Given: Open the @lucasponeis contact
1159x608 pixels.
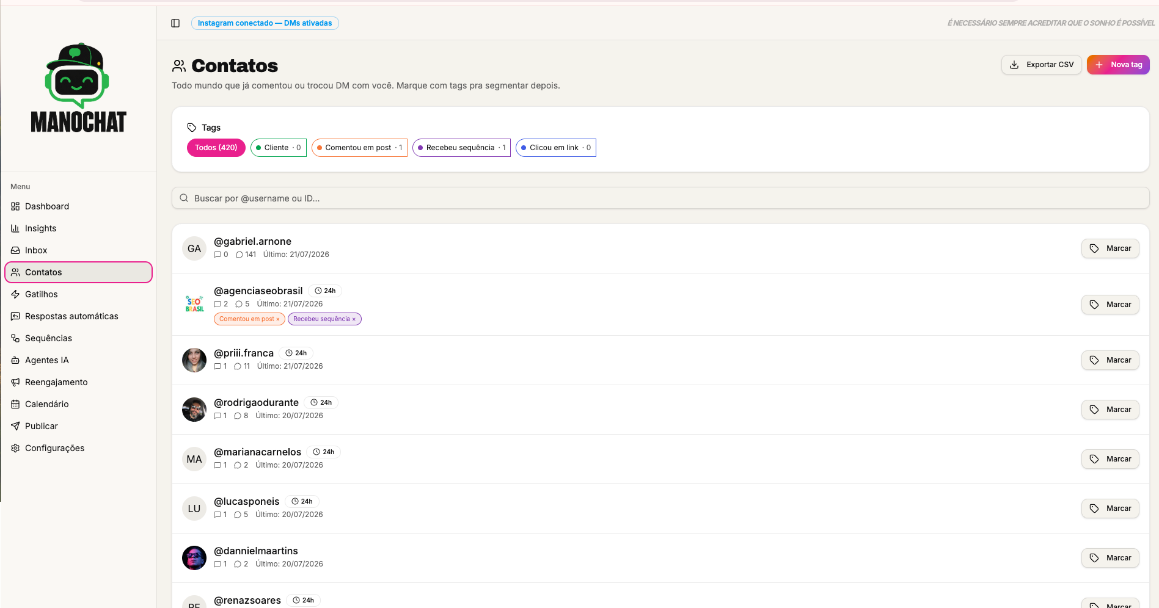Looking at the screenshot, I should click(246, 502).
